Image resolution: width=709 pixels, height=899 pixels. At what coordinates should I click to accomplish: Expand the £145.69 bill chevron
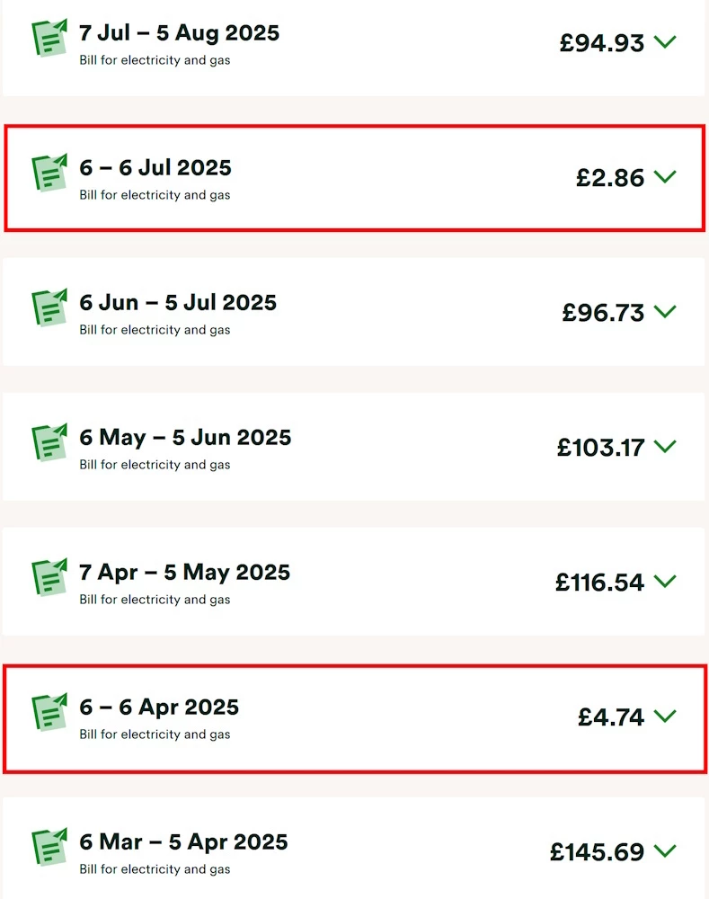tap(665, 850)
